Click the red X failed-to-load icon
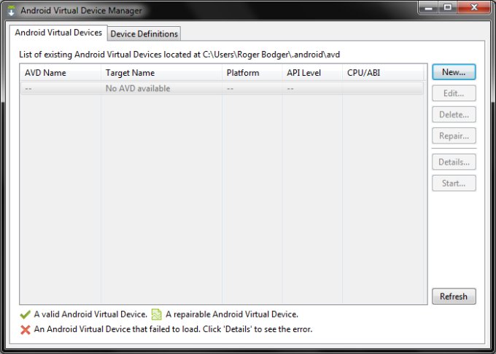This screenshot has width=496, height=354. tap(26, 330)
